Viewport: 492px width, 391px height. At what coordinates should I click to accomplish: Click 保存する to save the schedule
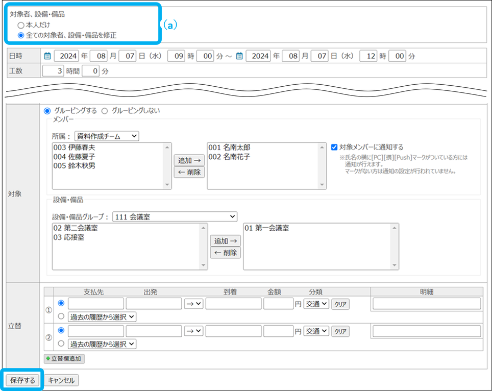pos(23,380)
